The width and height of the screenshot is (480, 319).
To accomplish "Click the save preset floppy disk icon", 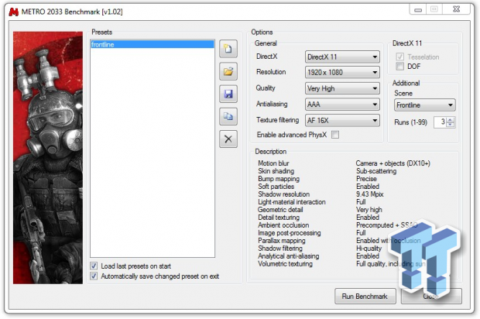I will (x=228, y=94).
